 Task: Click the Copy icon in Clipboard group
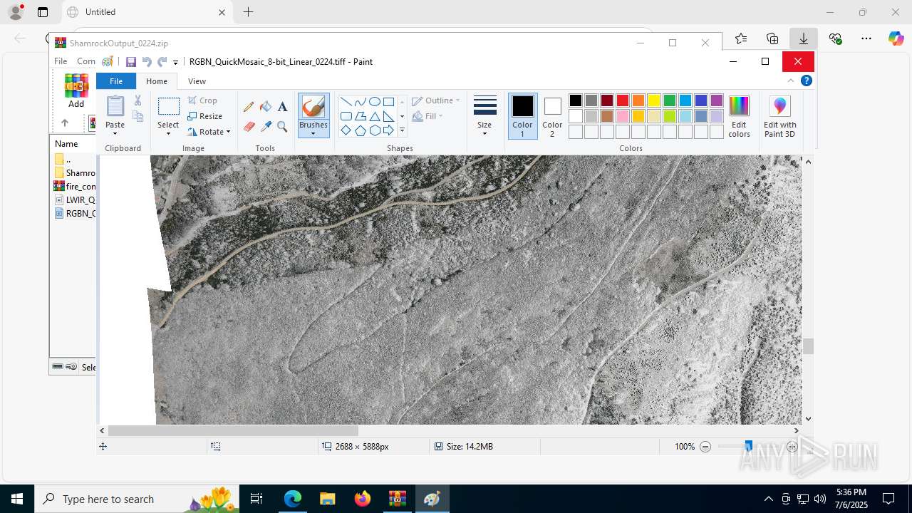(x=138, y=116)
